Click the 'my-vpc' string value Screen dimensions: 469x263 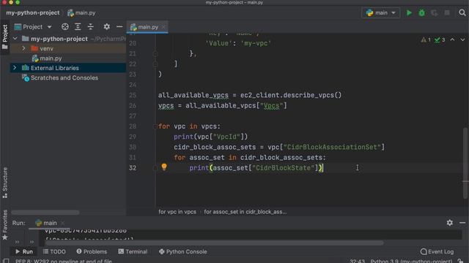tap(256, 43)
